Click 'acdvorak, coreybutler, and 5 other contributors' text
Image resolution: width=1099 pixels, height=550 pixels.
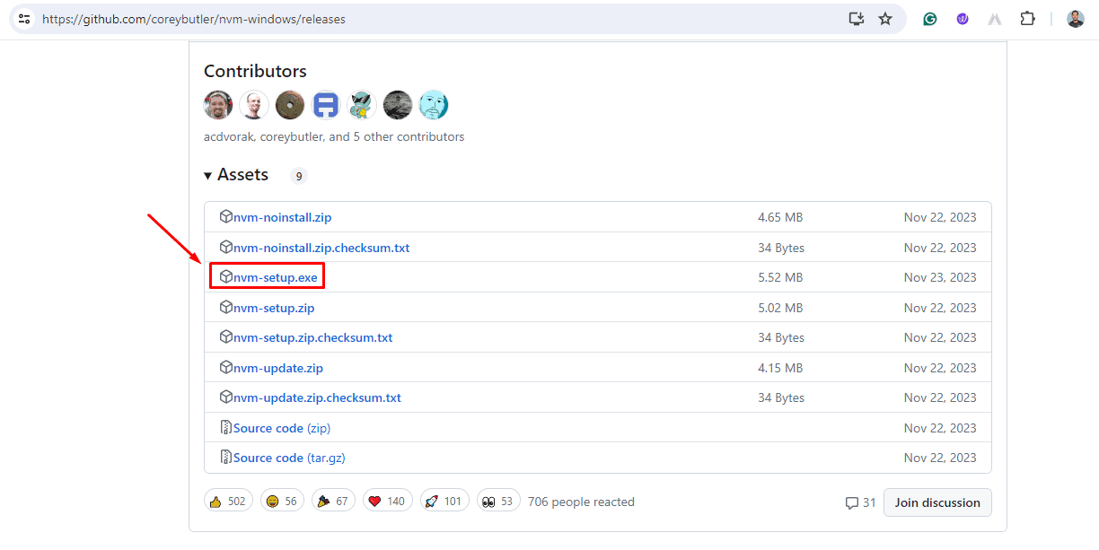(x=334, y=137)
